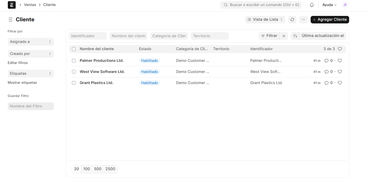Click the refresh list icon
The height and width of the screenshot is (190, 369).
292,20
